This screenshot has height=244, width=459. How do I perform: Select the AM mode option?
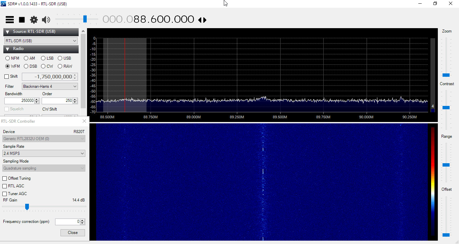(26, 58)
